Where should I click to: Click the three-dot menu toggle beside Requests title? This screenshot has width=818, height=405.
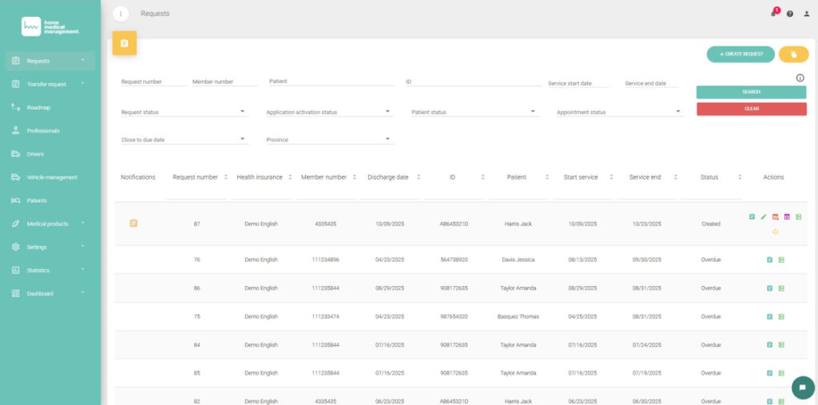(x=121, y=14)
